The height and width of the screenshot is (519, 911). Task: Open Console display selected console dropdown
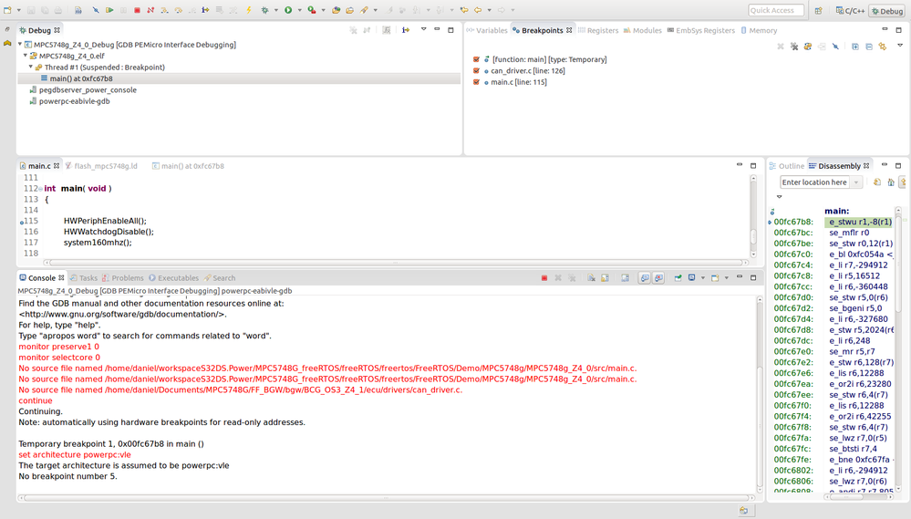(x=703, y=278)
